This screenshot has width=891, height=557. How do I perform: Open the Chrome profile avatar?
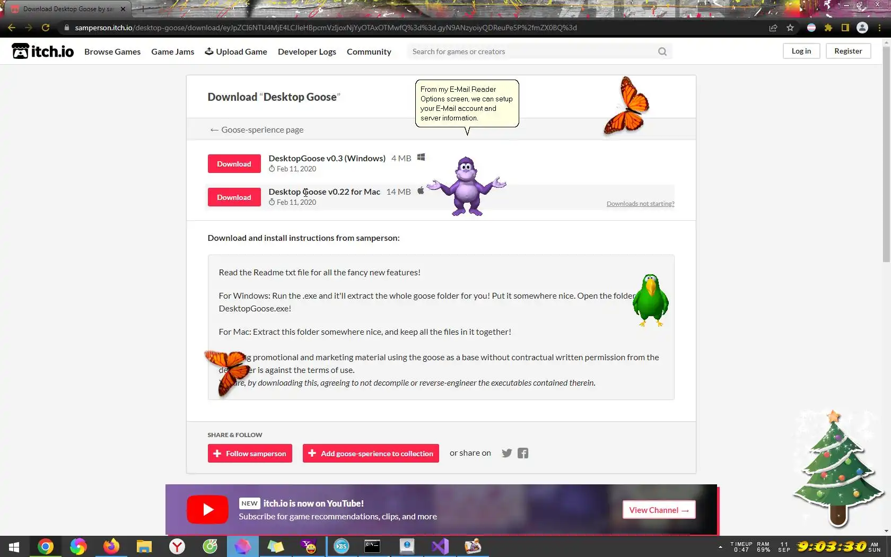click(x=862, y=28)
